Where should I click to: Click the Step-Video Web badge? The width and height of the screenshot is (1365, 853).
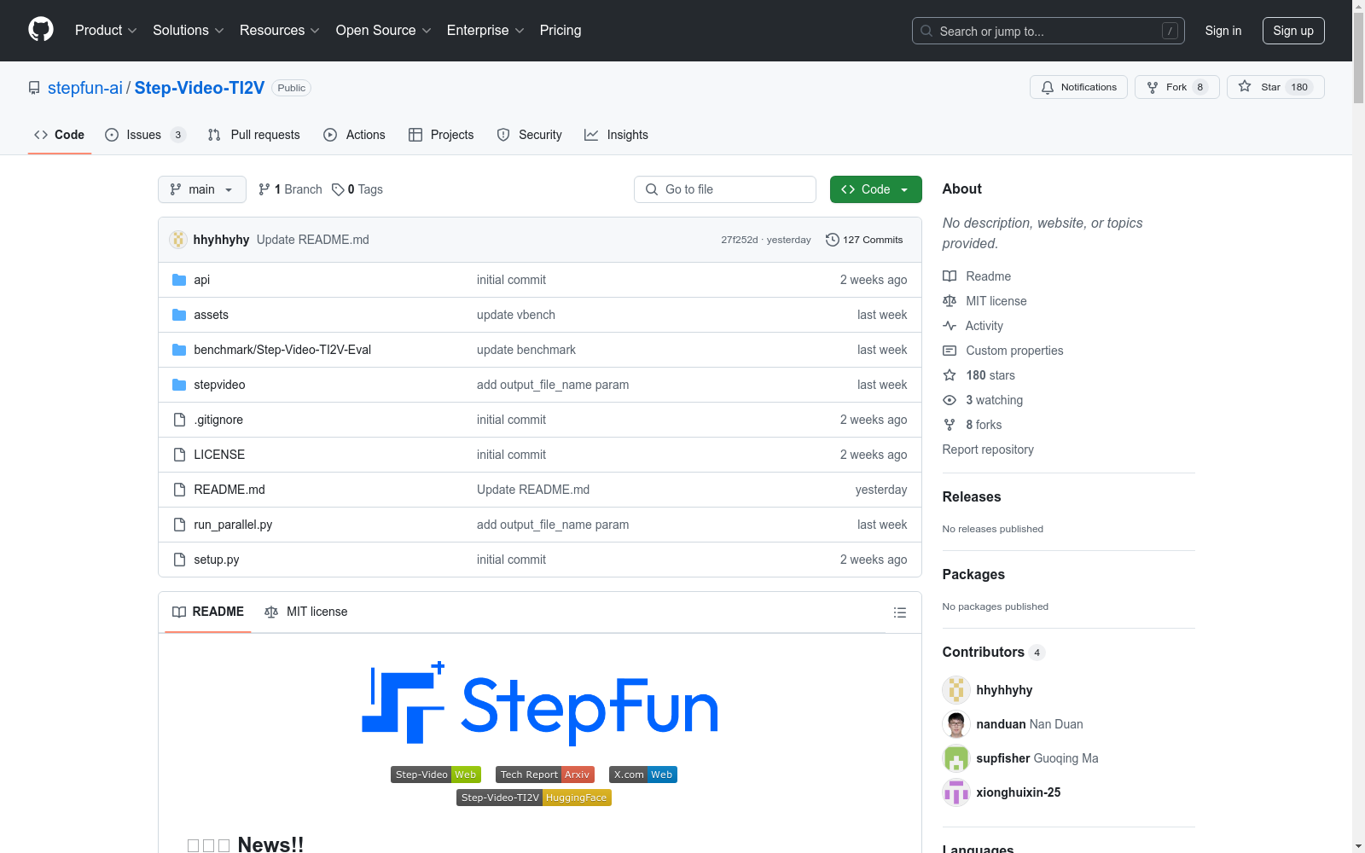click(436, 775)
